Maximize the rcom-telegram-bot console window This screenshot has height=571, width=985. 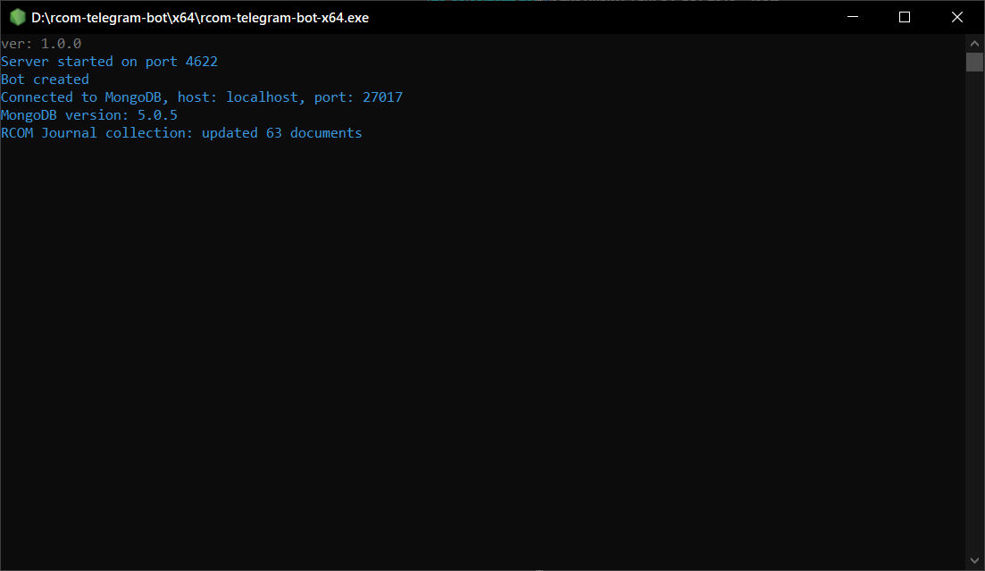tap(905, 17)
